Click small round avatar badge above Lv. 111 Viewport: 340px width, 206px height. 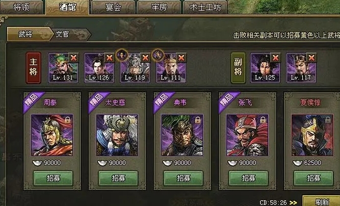click(x=158, y=55)
